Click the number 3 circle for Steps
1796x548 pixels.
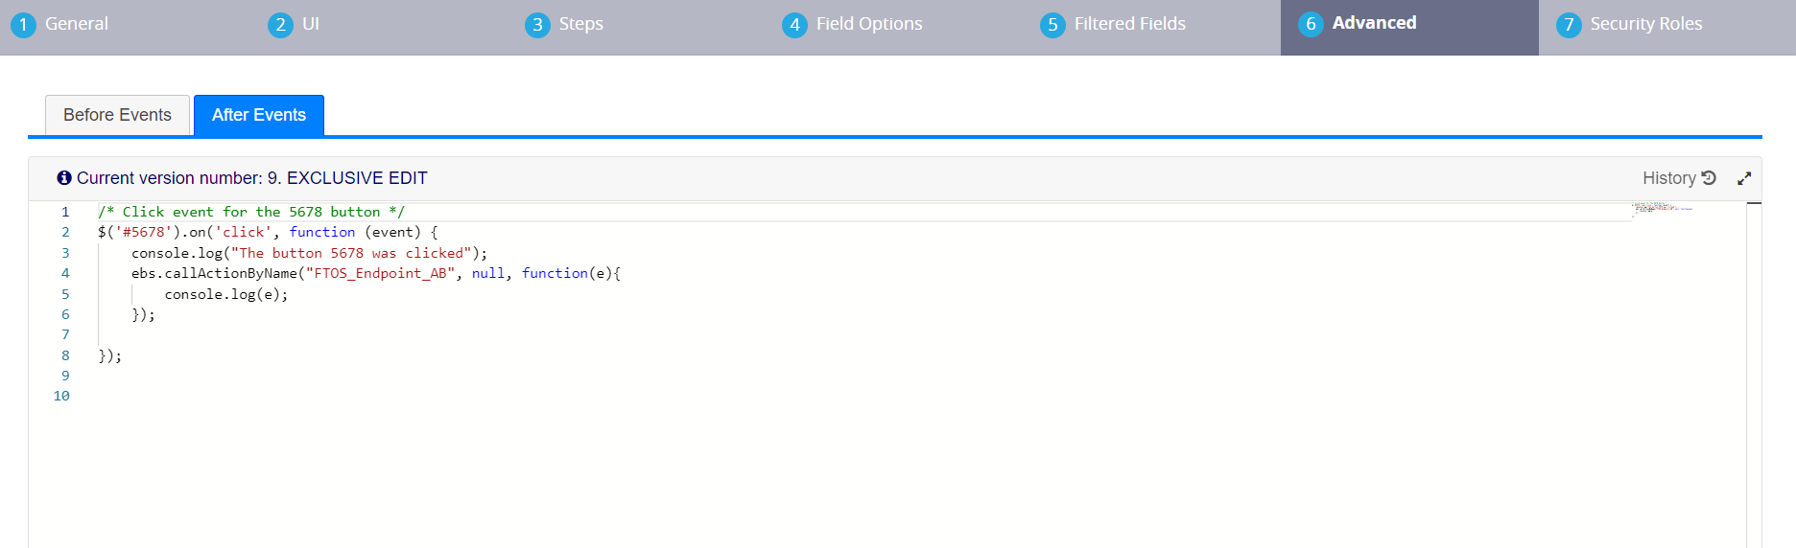pyautogui.click(x=537, y=25)
